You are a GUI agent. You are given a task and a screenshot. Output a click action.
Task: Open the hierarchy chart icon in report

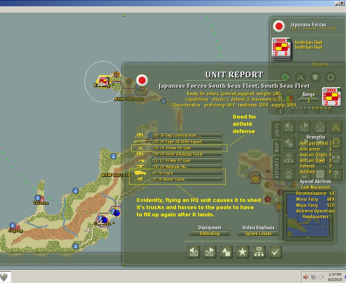[259, 252]
